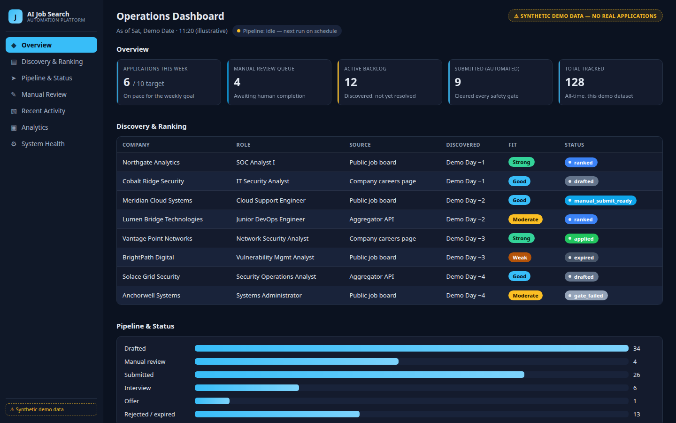This screenshot has width=676, height=423.
Task: Click the Pipeline & Status arrow icon
Action: tap(14, 78)
